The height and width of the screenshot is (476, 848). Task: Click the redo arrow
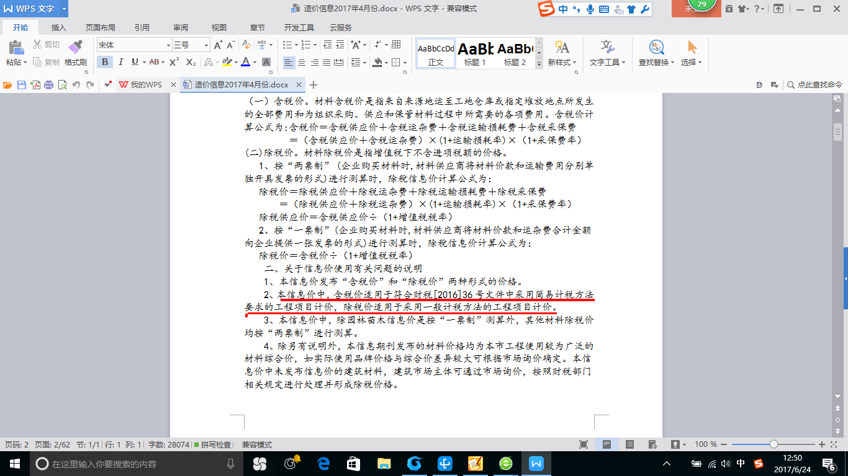[91, 85]
